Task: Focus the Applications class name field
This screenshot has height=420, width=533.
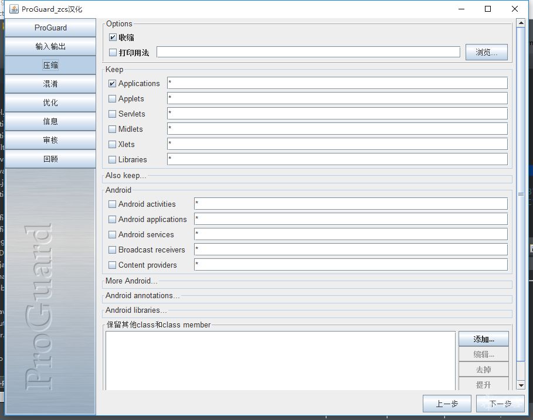Action: [x=338, y=83]
